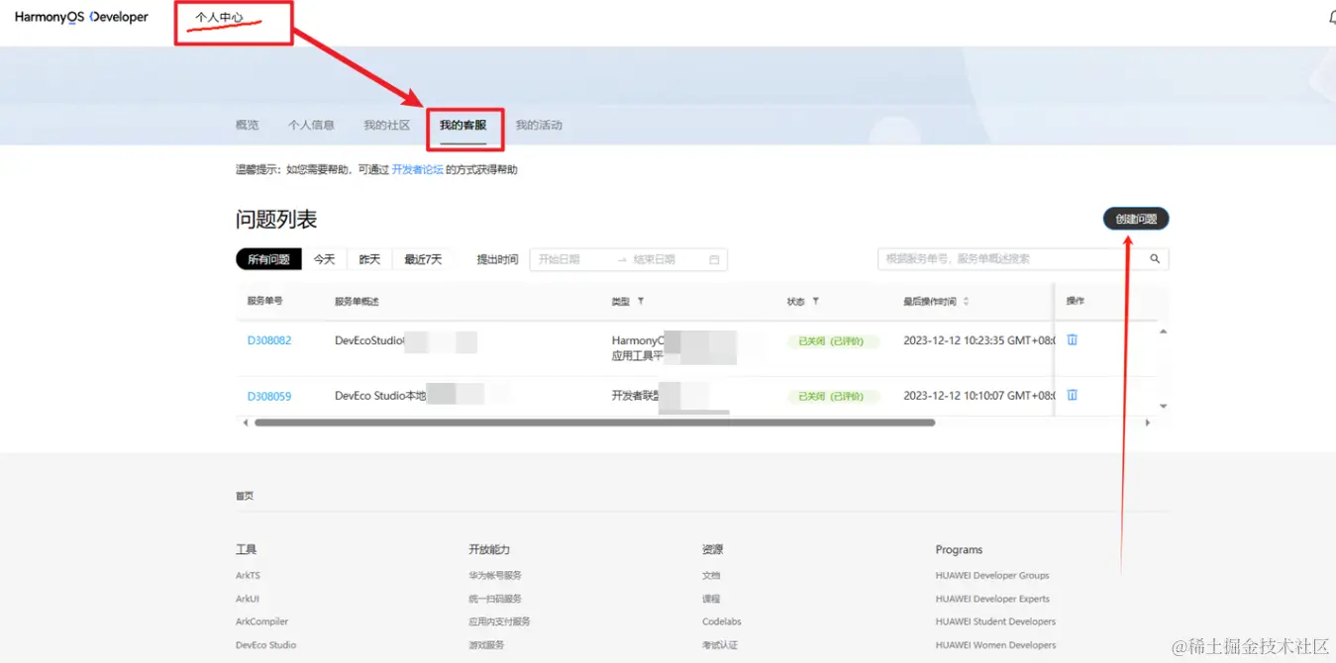Viewport: 1336px width, 663px height.
Task: Switch to 个人信息 tab
Action: pyautogui.click(x=311, y=126)
